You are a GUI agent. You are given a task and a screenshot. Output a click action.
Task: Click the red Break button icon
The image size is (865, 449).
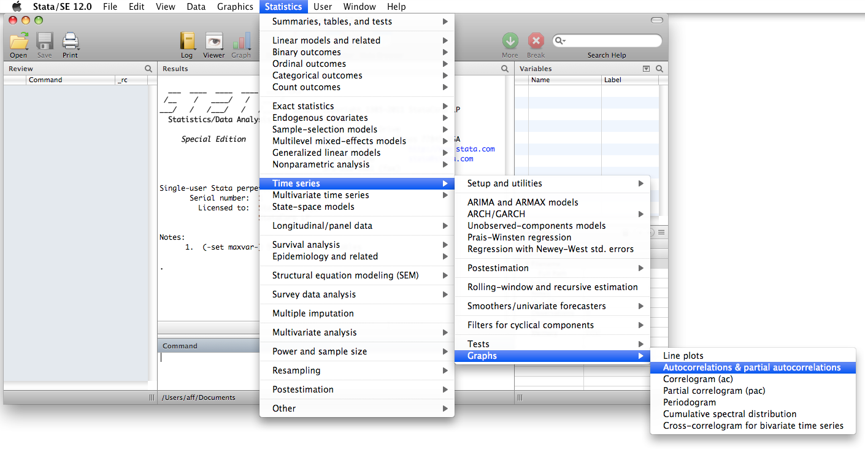(536, 41)
